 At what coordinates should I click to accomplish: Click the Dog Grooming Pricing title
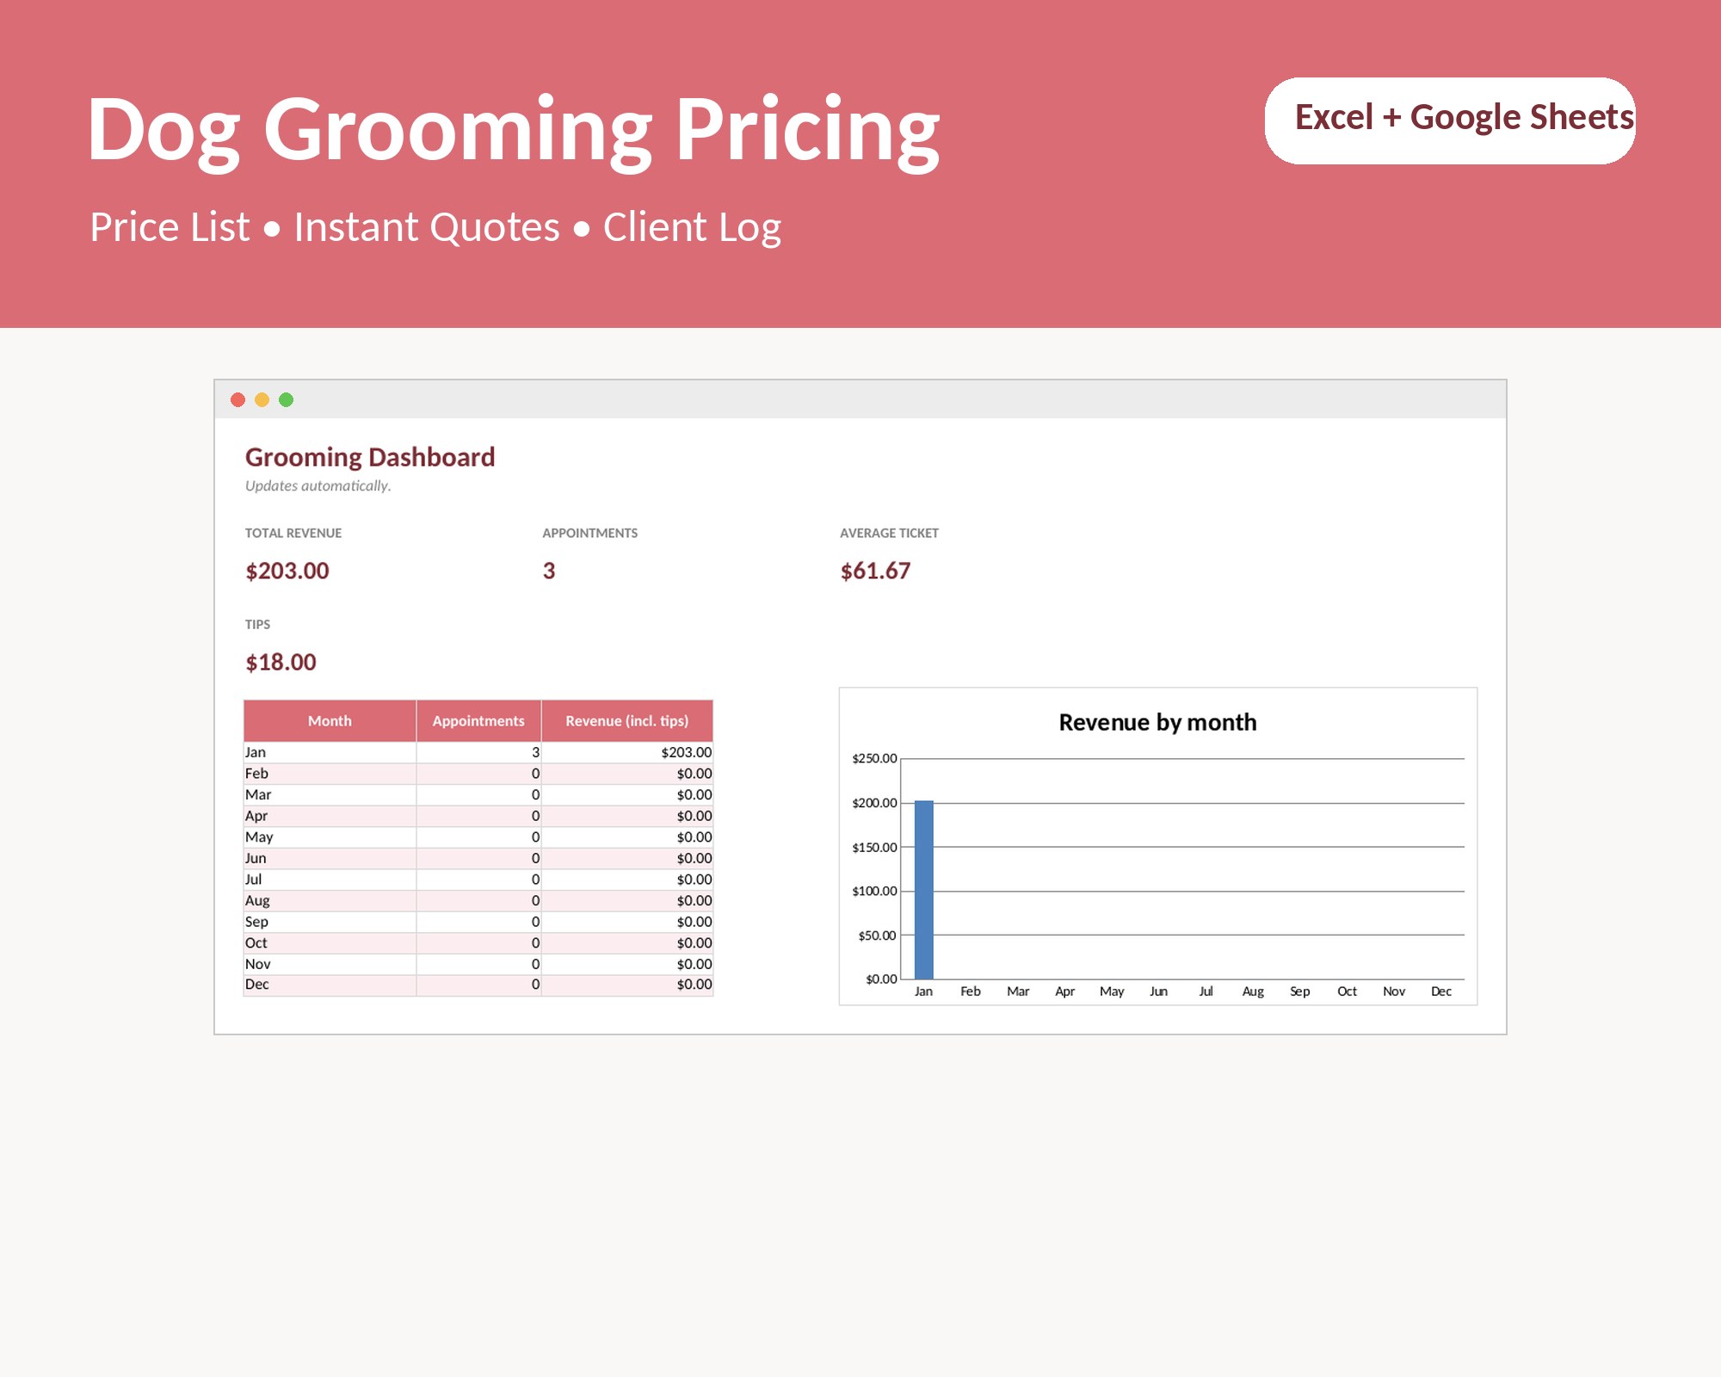click(514, 131)
